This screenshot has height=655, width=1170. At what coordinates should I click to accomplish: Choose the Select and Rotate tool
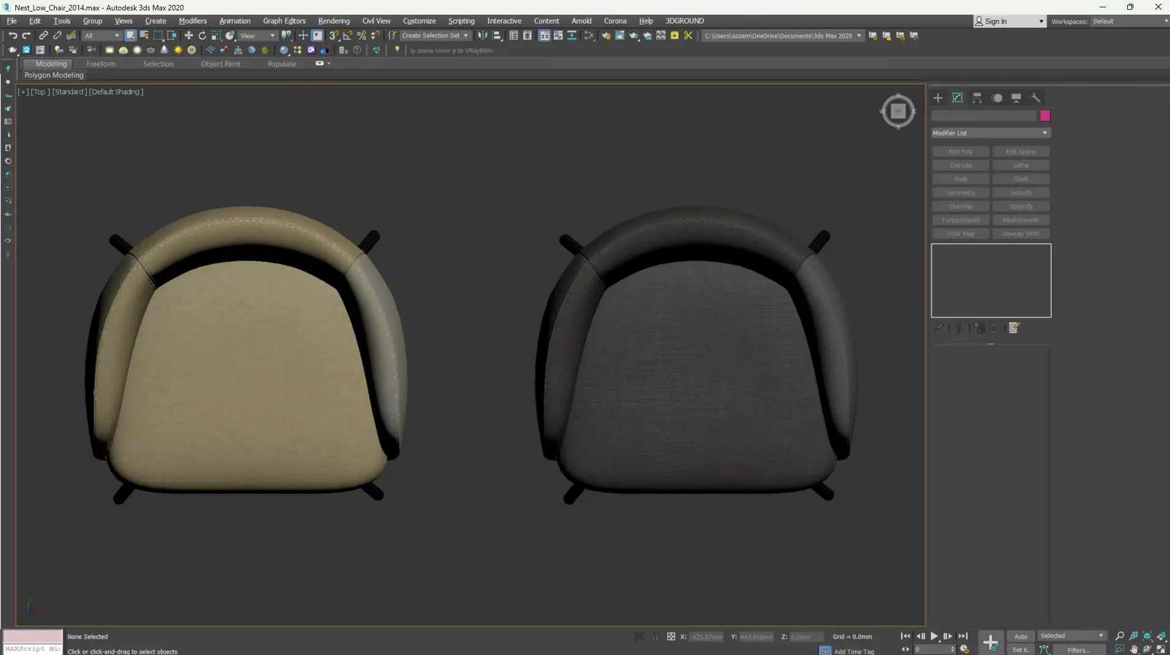pos(202,35)
